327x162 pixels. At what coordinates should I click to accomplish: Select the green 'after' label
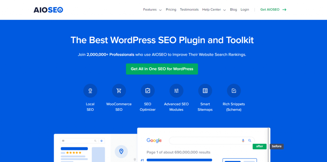[x=259, y=146]
